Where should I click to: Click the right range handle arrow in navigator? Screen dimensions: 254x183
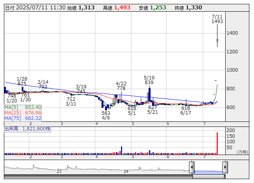tap(225, 167)
